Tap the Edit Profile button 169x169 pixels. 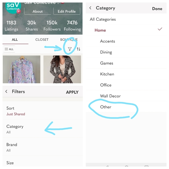point(67,11)
